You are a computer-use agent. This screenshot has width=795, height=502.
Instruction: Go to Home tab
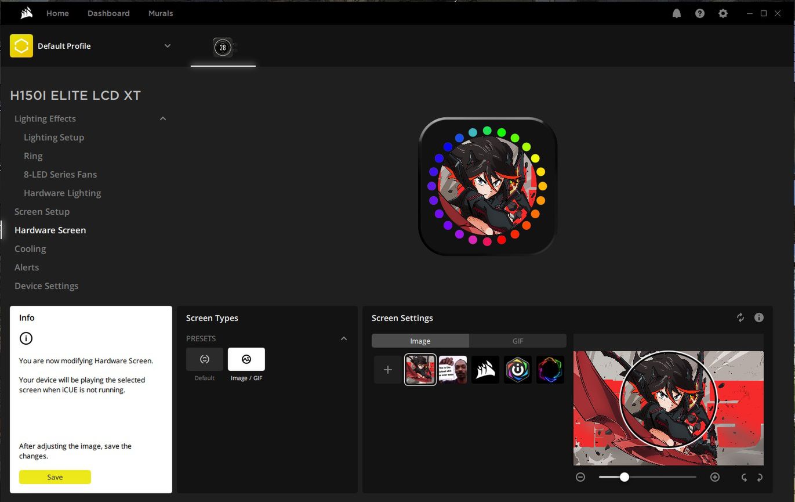coord(57,13)
